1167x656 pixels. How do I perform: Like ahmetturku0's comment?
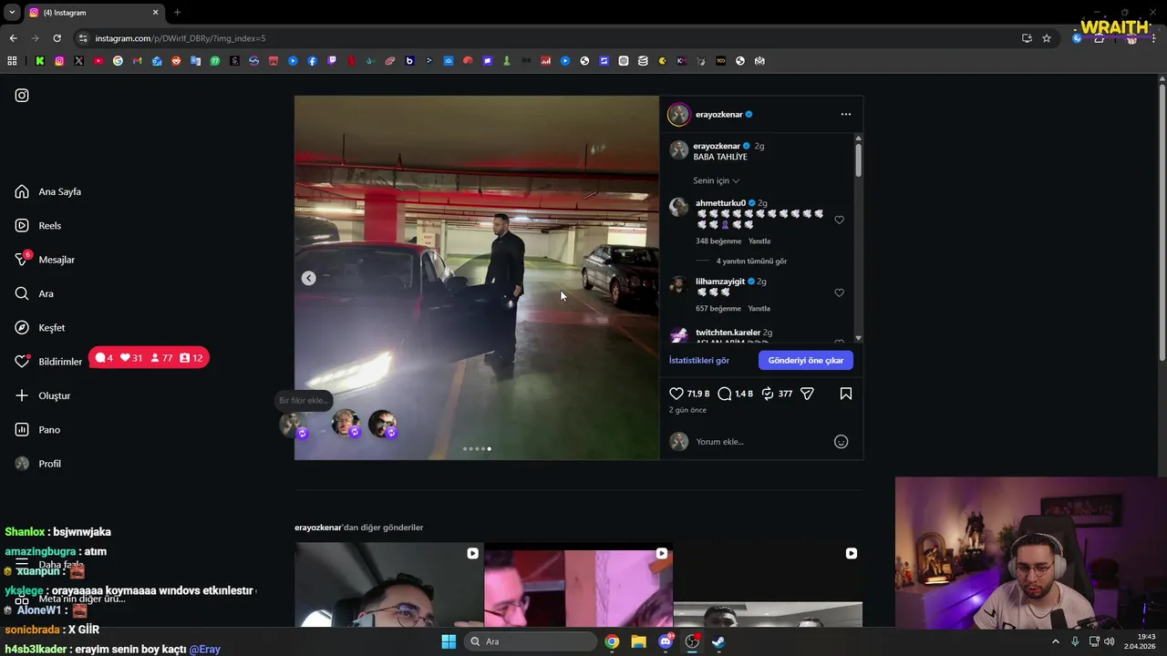(x=839, y=220)
